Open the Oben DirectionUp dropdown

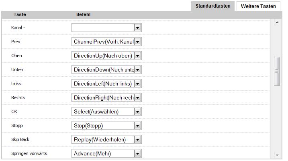(137, 56)
